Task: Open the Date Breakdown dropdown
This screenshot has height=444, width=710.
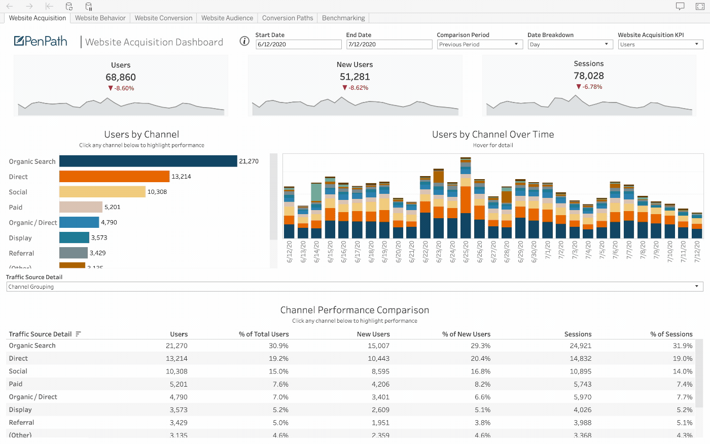Action: point(571,45)
